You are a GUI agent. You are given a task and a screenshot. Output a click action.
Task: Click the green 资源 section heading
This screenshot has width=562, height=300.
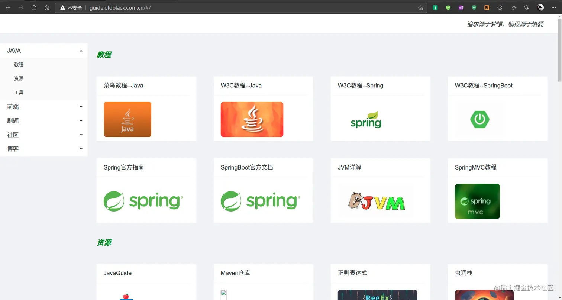[x=104, y=243]
